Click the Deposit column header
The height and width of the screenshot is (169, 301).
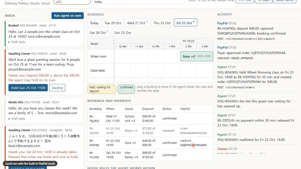click(148, 109)
